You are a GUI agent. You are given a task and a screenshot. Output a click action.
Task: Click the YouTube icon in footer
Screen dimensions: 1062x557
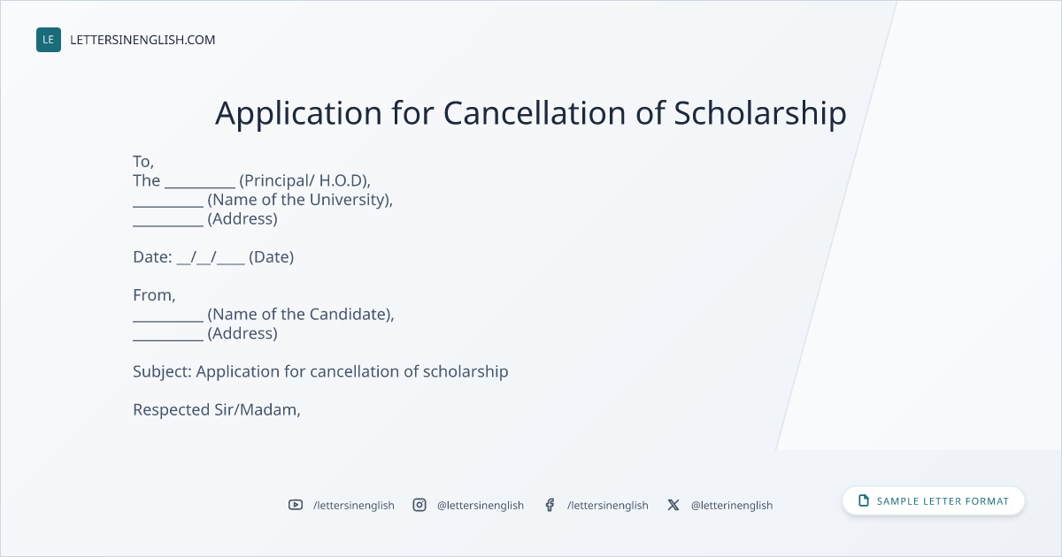click(x=296, y=505)
